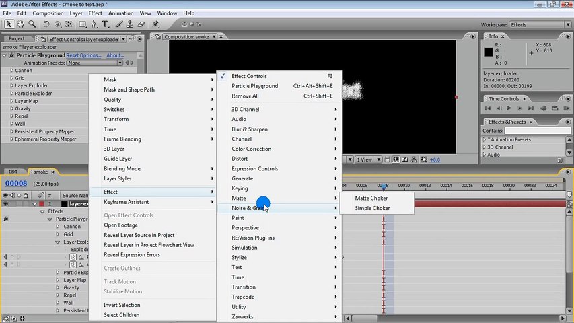Screen dimensions: 574x323
Task: Click the label color square of layer 1
Action: click(x=42, y=204)
